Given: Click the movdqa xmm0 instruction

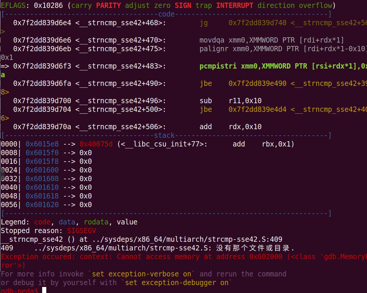Looking at the screenshot, I should coord(271,40).
